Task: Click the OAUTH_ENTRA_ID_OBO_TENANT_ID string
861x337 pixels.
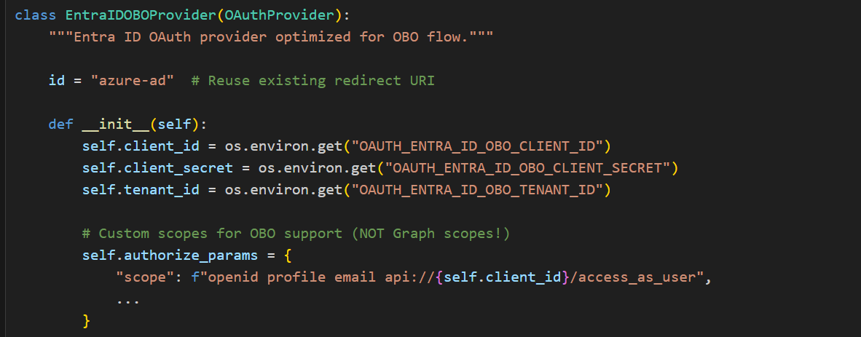Action: [481, 190]
